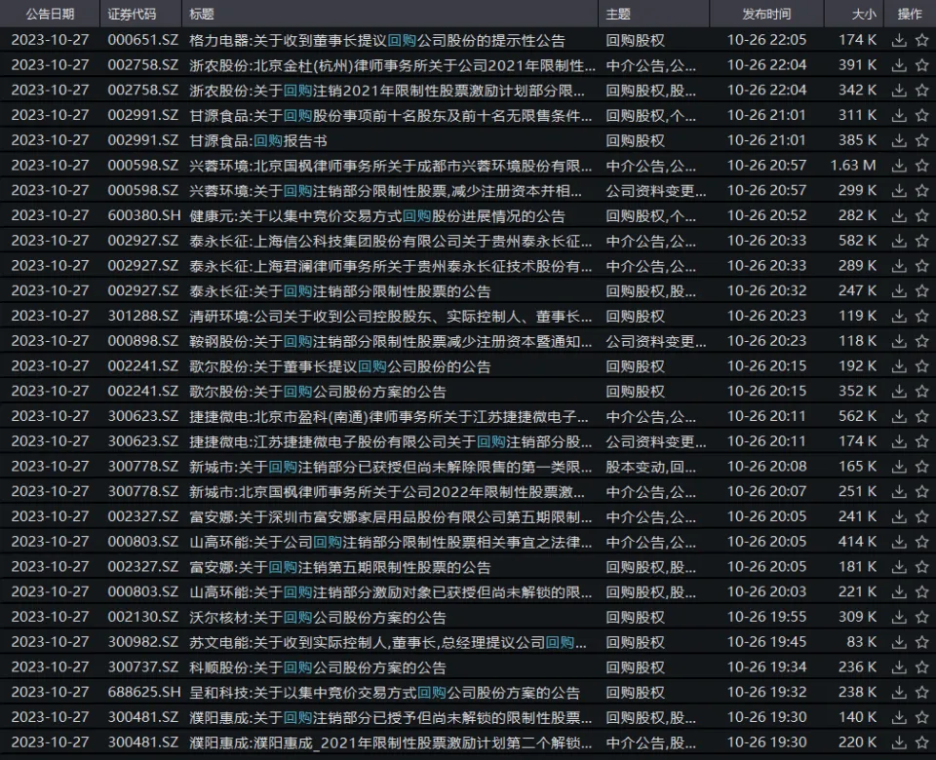Download the 1.63 M 兴蓉环境 legal opinion file

[899, 166]
